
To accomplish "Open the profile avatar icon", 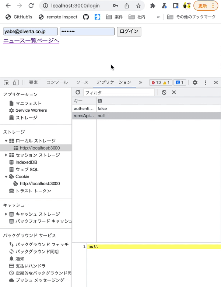I will (187, 6).
